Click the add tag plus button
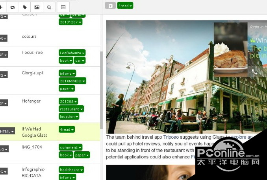 coord(110,6)
